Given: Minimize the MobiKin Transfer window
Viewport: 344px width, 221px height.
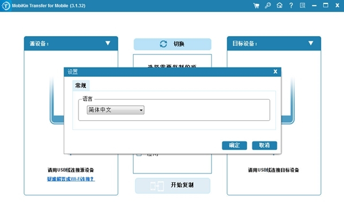Looking at the screenshot, I should click(x=314, y=6).
